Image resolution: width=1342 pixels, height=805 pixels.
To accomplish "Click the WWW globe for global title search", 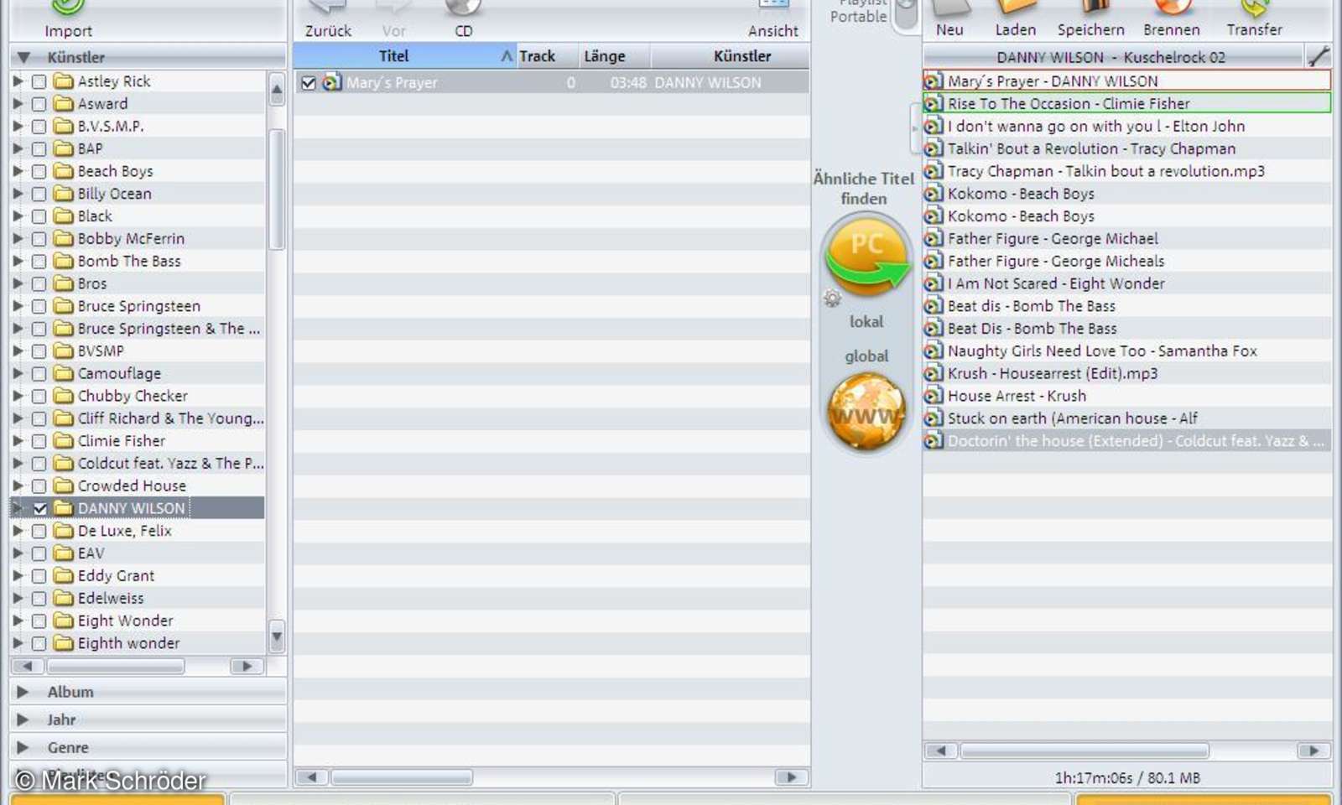I will pos(866,411).
